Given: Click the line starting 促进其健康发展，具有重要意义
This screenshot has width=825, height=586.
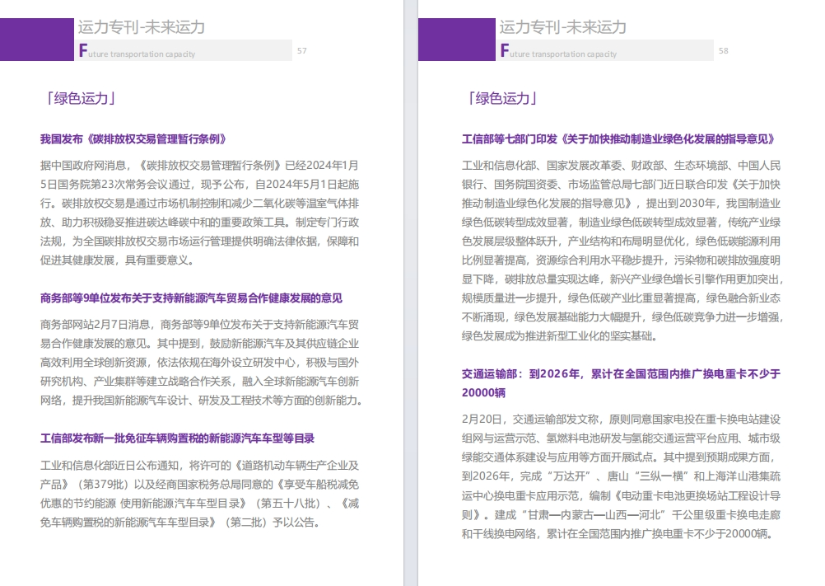Looking at the screenshot, I should (118, 260).
